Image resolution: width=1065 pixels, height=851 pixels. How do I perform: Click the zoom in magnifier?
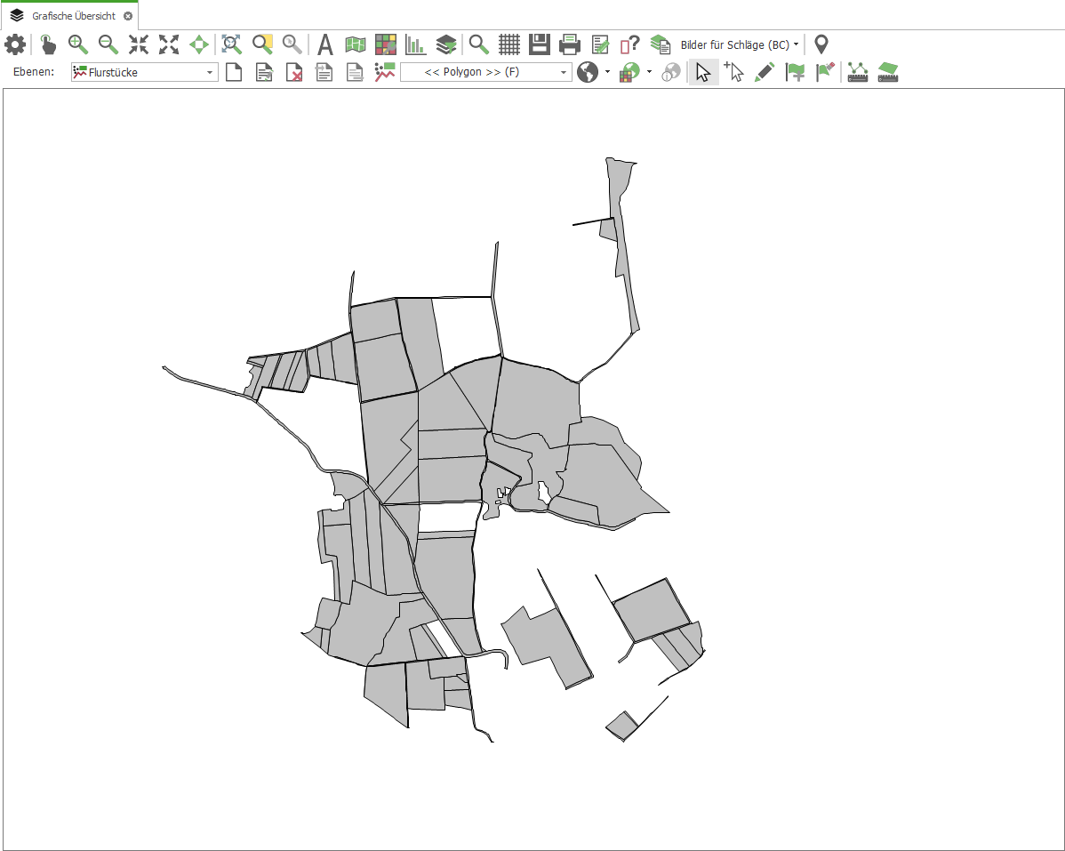[78, 44]
